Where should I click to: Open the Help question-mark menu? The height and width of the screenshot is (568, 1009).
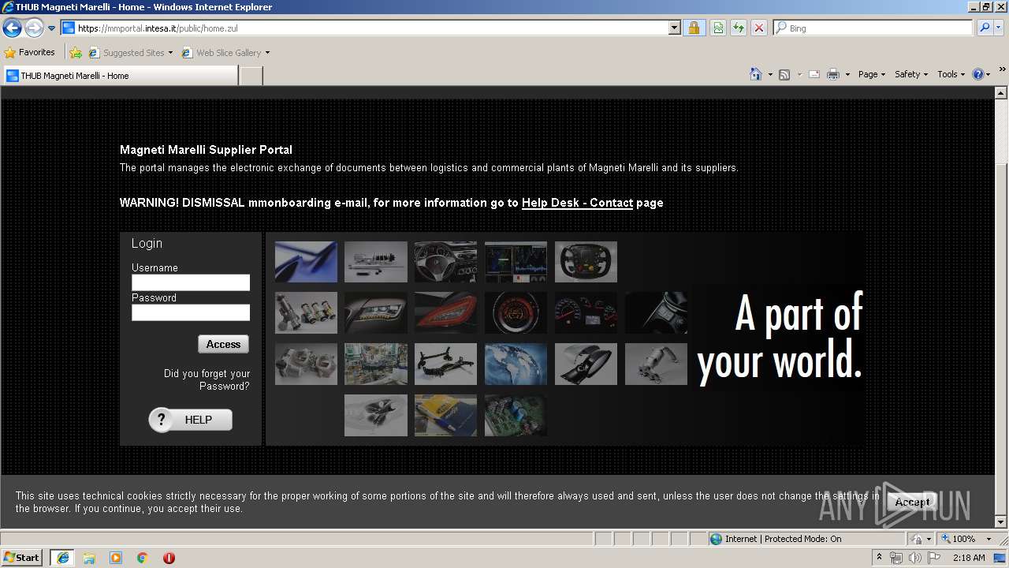point(981,74)
